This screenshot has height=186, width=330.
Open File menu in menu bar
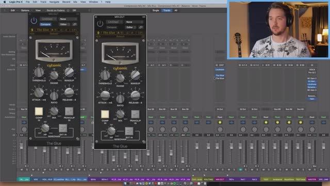(x=27, y=2)
